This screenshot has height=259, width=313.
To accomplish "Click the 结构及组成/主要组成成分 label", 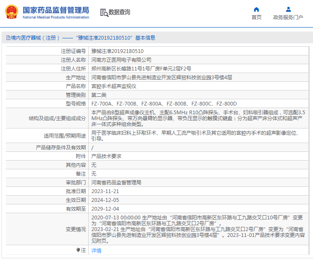I will 57,118.
